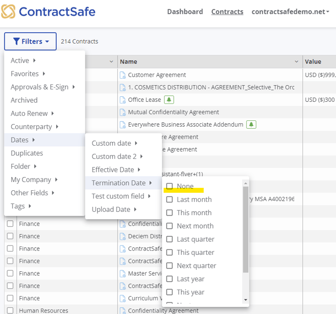Click document icon beside Confidentiality Agreement in Human Resources row
Image resolution: width=336 pixels, height=314 pixels.
[123, 311]
